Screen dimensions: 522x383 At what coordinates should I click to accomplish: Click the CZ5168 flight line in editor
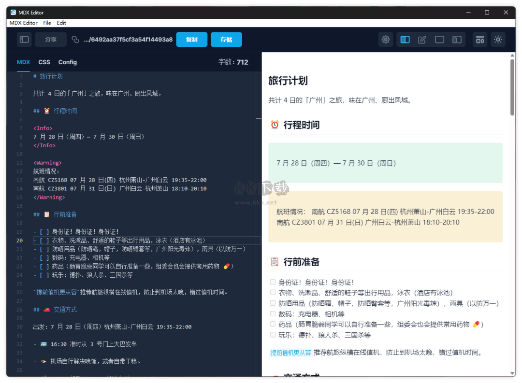120,180
